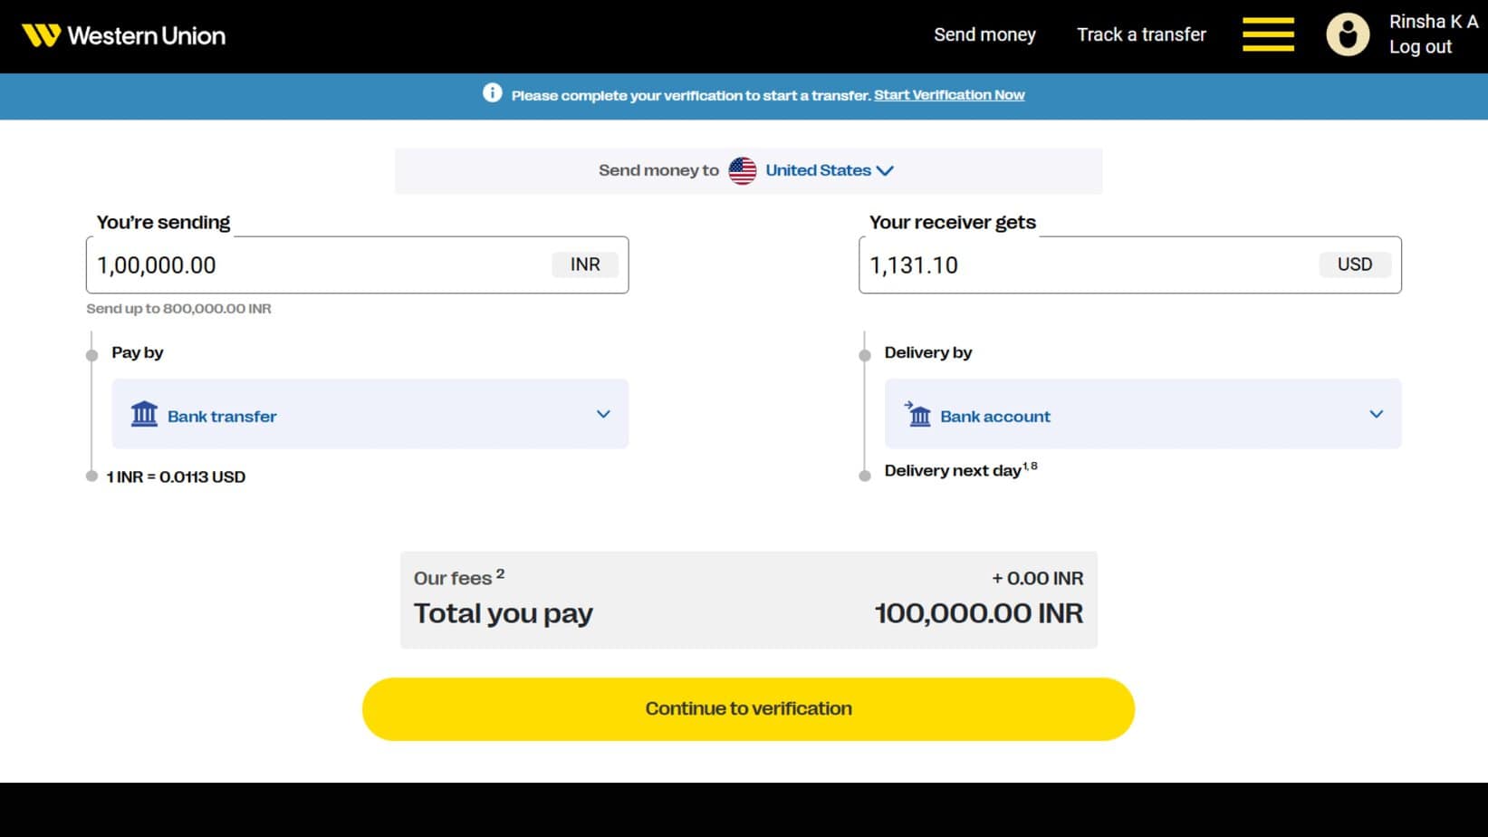
Task: Click the You're sending amount field
Action: (x=357, y=265)
